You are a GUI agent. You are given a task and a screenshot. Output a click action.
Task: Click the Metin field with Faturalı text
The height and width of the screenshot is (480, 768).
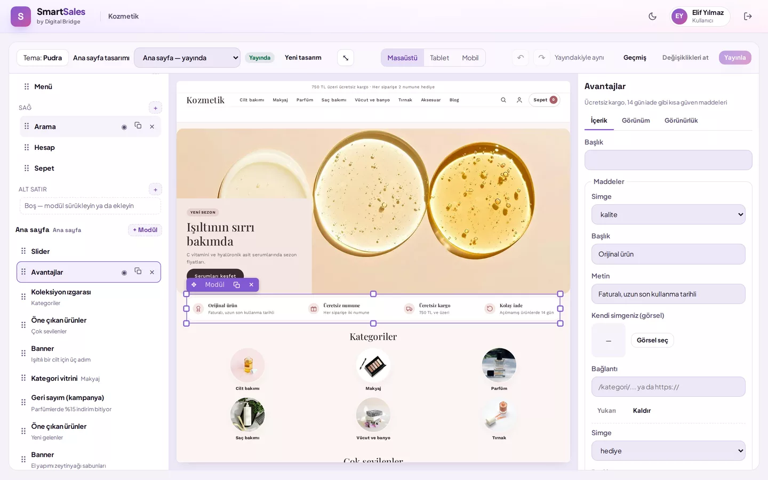click(668, 294)
